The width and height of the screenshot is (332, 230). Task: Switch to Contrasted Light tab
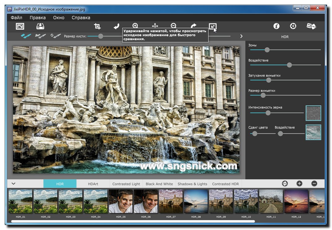(x=126, y=184)
